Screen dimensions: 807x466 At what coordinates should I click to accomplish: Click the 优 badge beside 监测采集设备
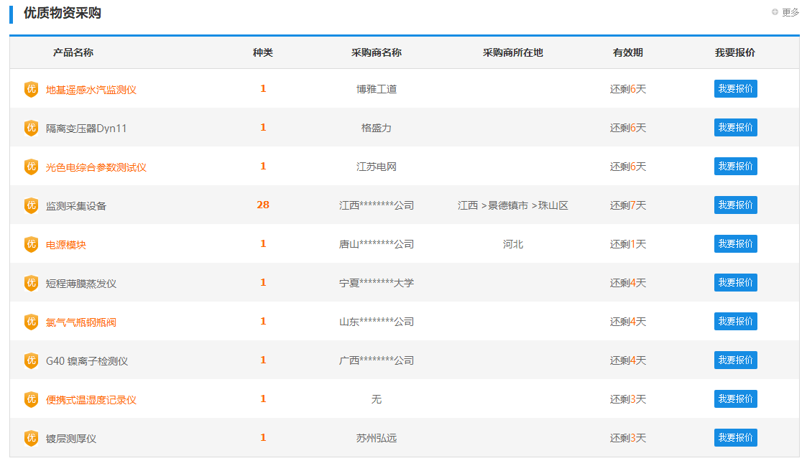31,205
